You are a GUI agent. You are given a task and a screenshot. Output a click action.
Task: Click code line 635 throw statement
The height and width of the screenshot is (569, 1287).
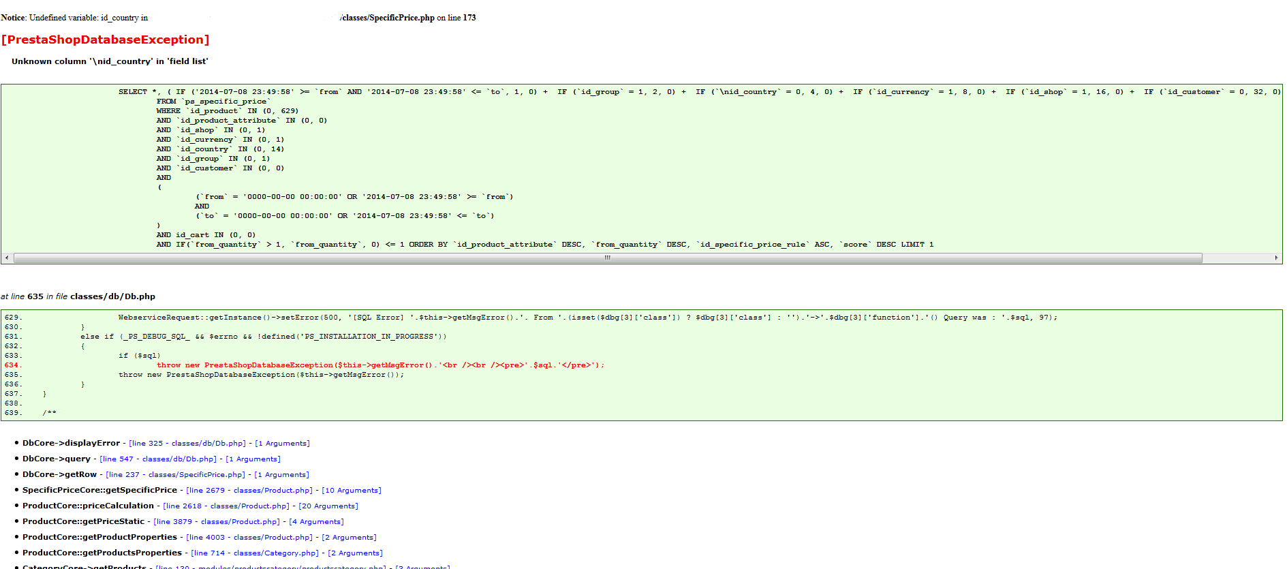[x=261, y=375]
